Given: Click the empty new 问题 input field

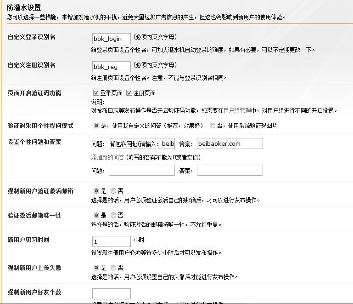Looking at the screenshot, I should click(x=142, y=170).
